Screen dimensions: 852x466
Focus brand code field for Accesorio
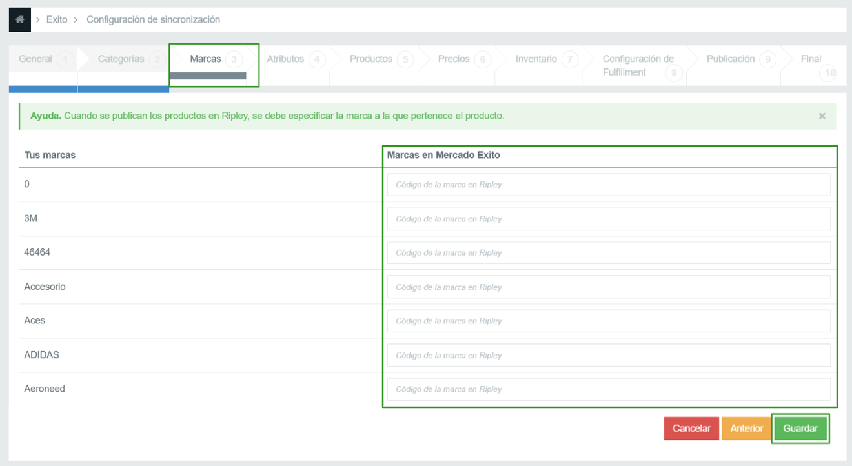pos(609,287)
